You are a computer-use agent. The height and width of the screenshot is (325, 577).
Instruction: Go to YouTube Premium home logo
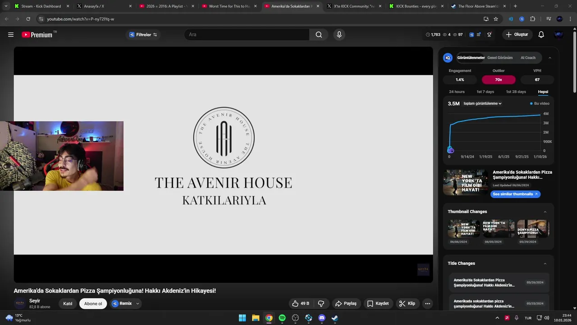[37, 35]
